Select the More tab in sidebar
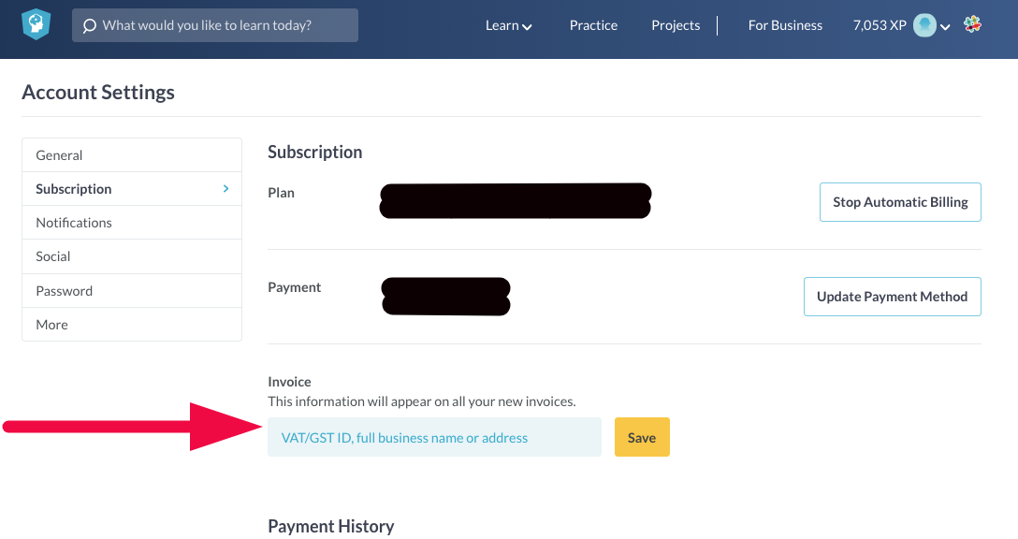The height and width of the screenshot is (539, 1018). click(x=51, y=325)
